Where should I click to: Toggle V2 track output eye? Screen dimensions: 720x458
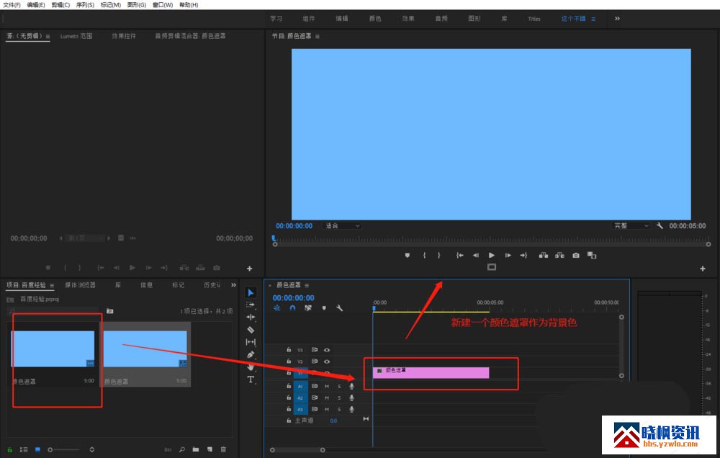[327, 362]
